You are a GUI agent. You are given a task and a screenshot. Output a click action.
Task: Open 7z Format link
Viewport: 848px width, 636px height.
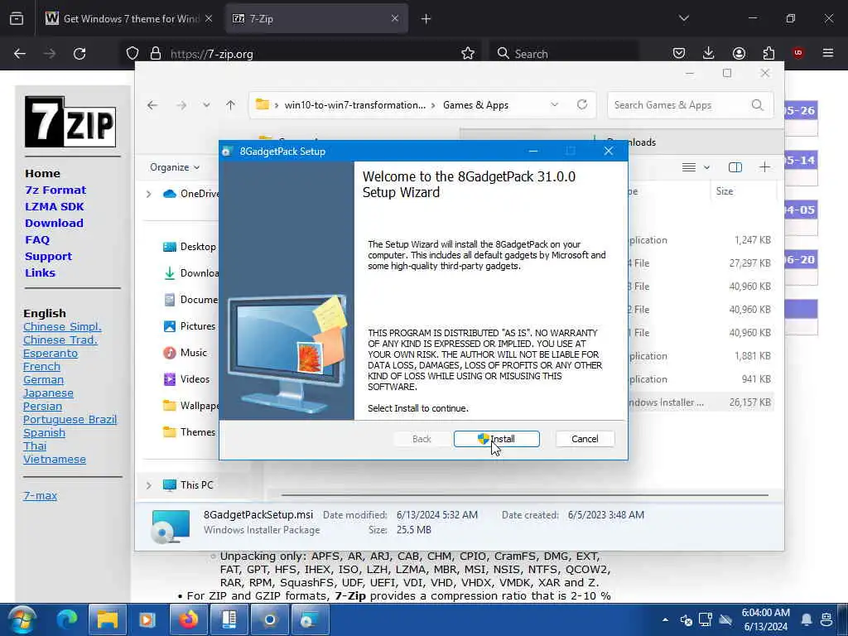click(55, 190)
